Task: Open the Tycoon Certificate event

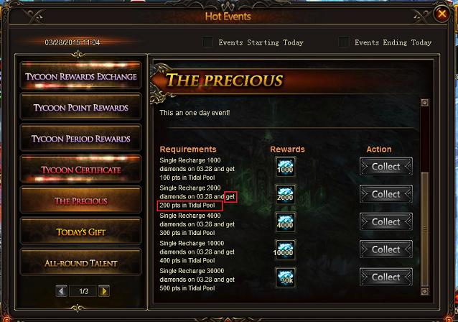Action: click(x=80, y=170)
